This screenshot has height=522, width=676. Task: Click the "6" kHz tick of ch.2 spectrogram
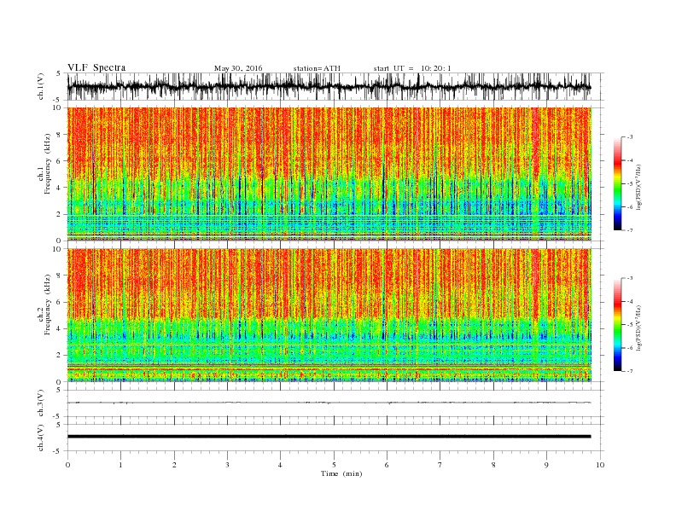[x=59, y=302]
